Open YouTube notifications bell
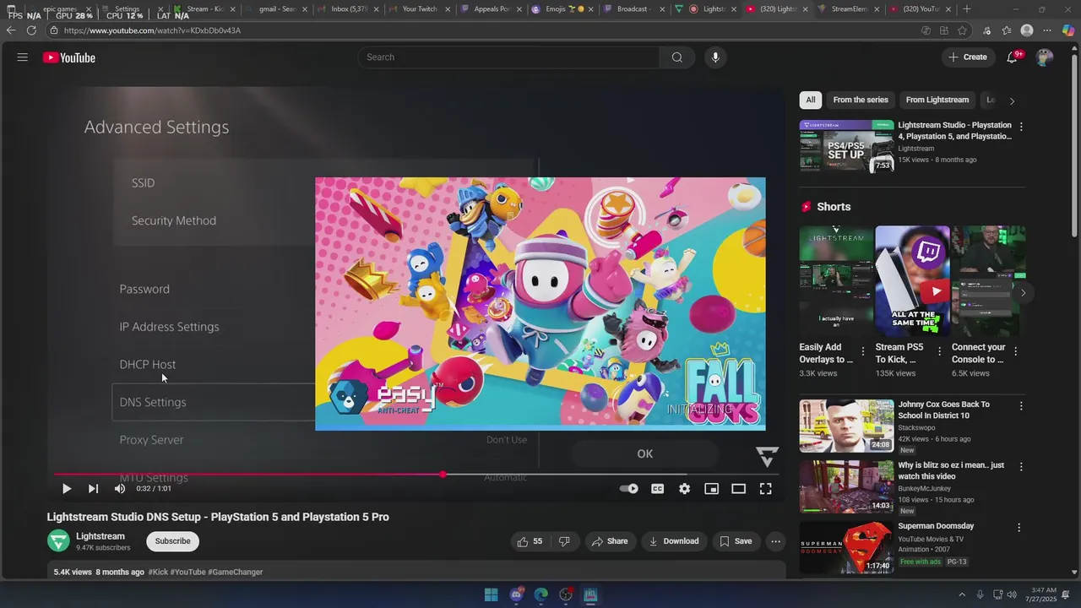Viewport: 1081px width, 608px height. 1013,57
